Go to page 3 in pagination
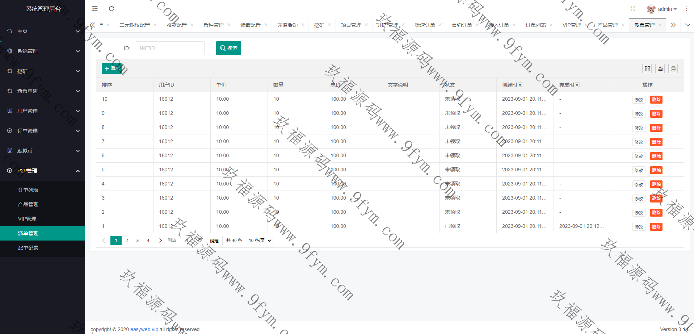Screen dimensions: 694x334 [x=138, y=241]
